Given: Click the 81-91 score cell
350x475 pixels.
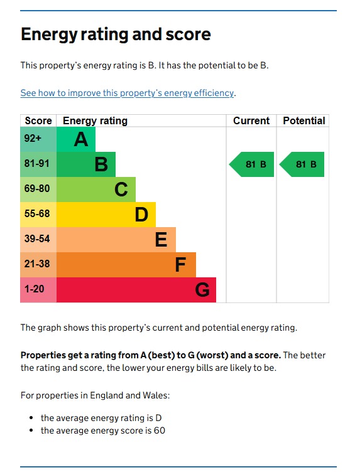Looking at the screenshot, I should [38, 164].
